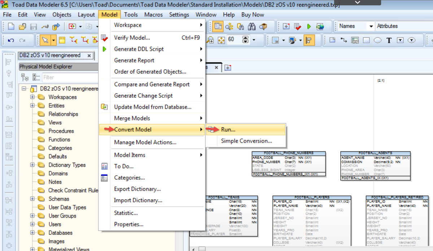Click the magnifier zoom icon beside the zoom value
433x251 pixels.
pos(210,40)
